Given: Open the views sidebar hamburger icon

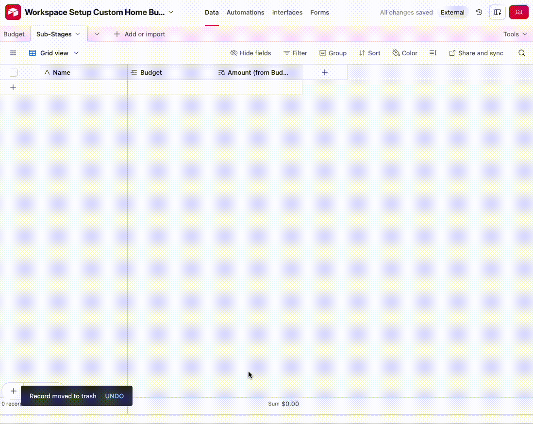Looking at the screenshot, I should (13, 53).
